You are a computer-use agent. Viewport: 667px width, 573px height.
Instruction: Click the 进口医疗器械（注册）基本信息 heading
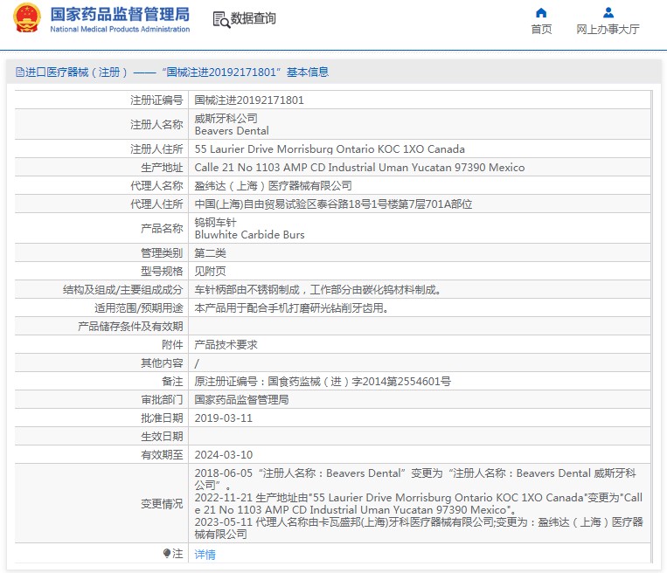pyautogui.click(x=177, y=72)
